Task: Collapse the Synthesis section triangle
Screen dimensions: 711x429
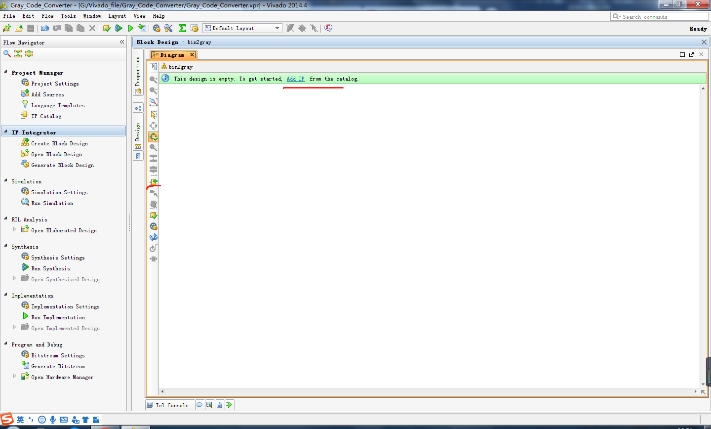Action: (x=6, y=246)
